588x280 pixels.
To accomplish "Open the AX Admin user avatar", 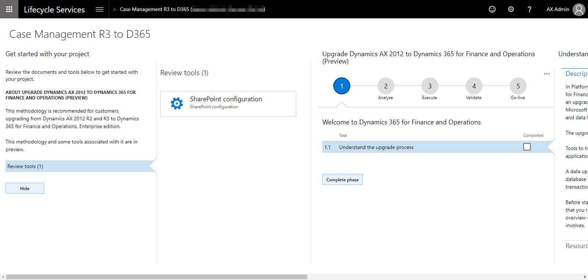I will tap(579, 10).
